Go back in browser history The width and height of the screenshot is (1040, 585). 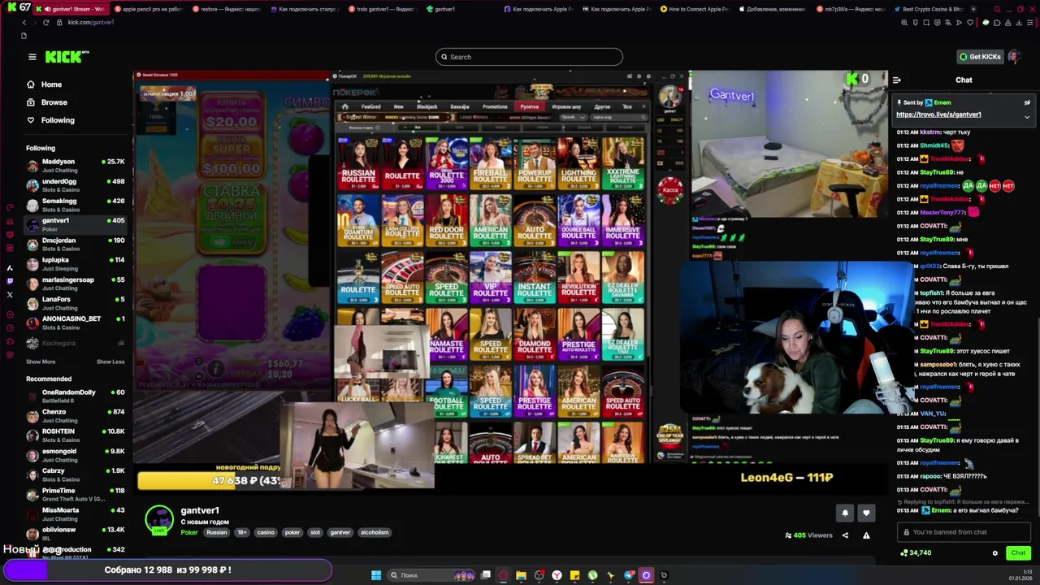click(x=24, y=22)
